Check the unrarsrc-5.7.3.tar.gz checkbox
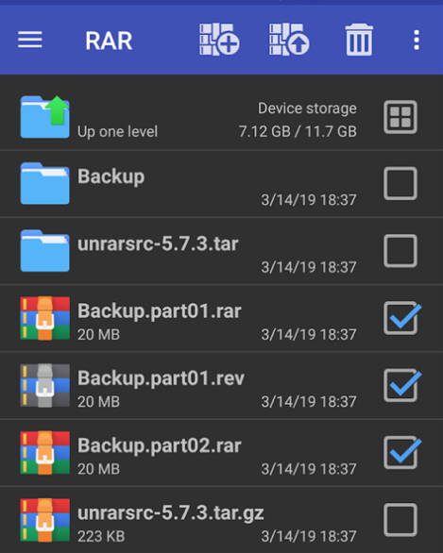443x553 pixels. point(400,520)
